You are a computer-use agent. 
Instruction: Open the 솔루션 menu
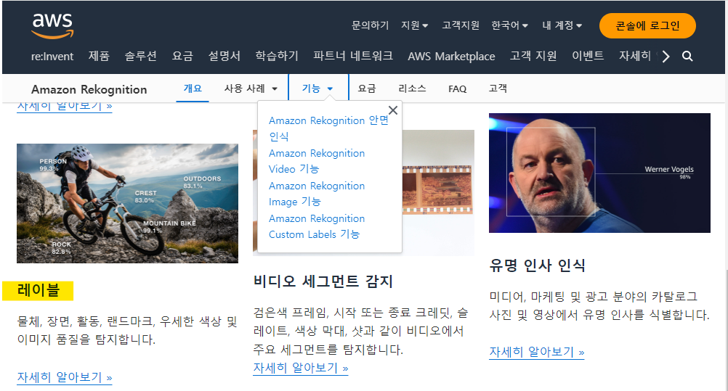pos(140,56)
